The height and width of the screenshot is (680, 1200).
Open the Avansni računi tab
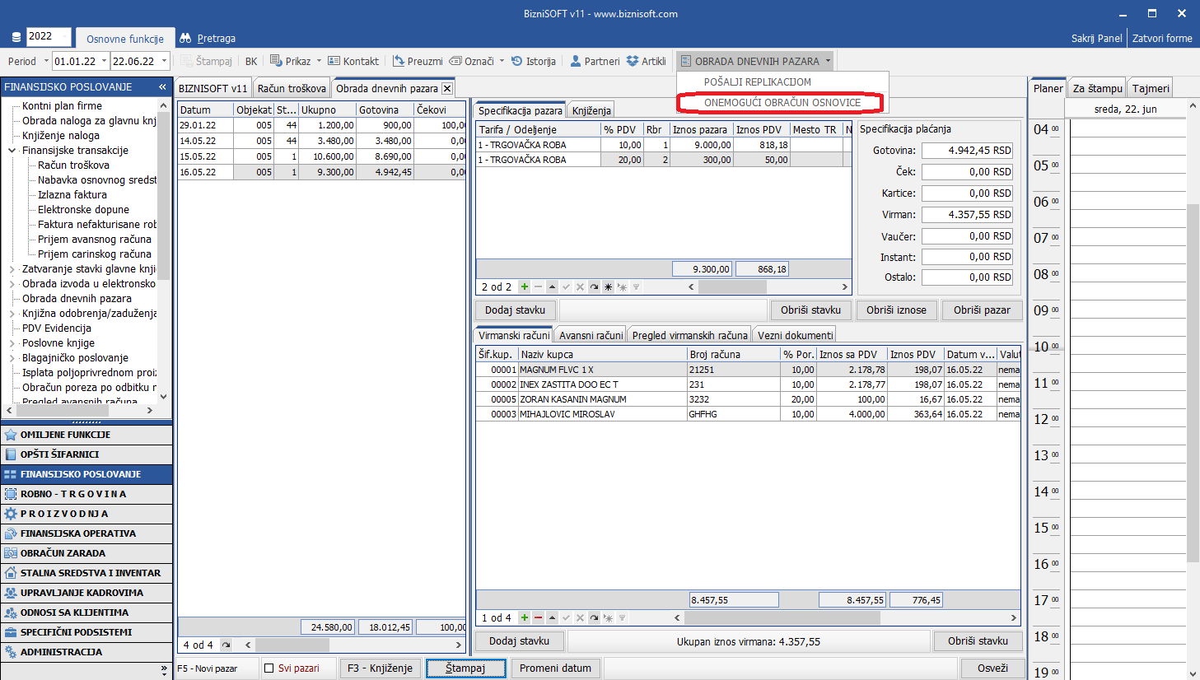(591, 335)
